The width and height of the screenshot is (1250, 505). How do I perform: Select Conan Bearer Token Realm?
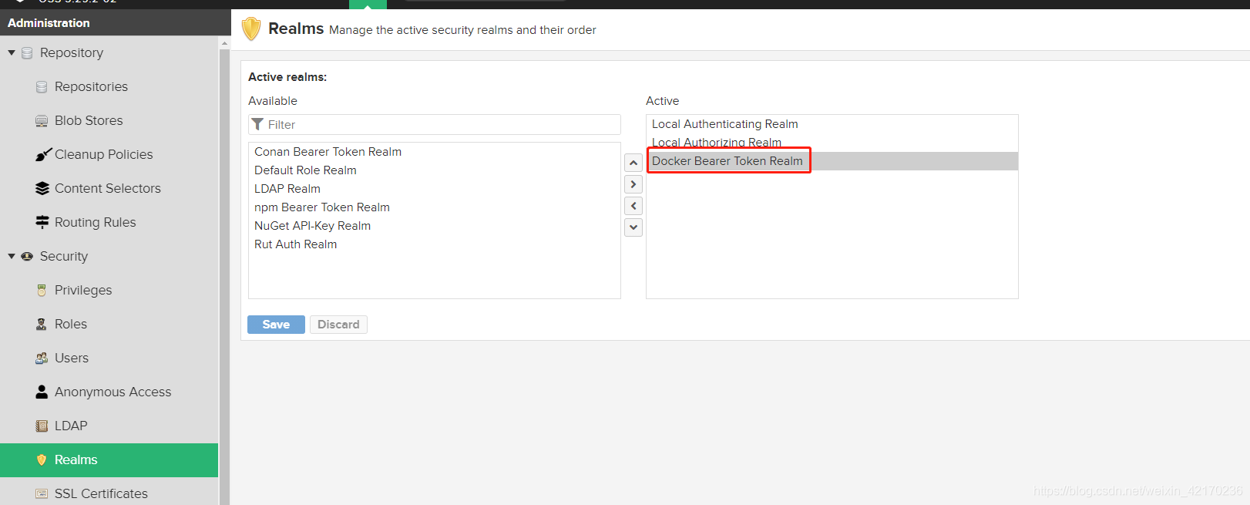pyautogui.click(x=435, y=152)
